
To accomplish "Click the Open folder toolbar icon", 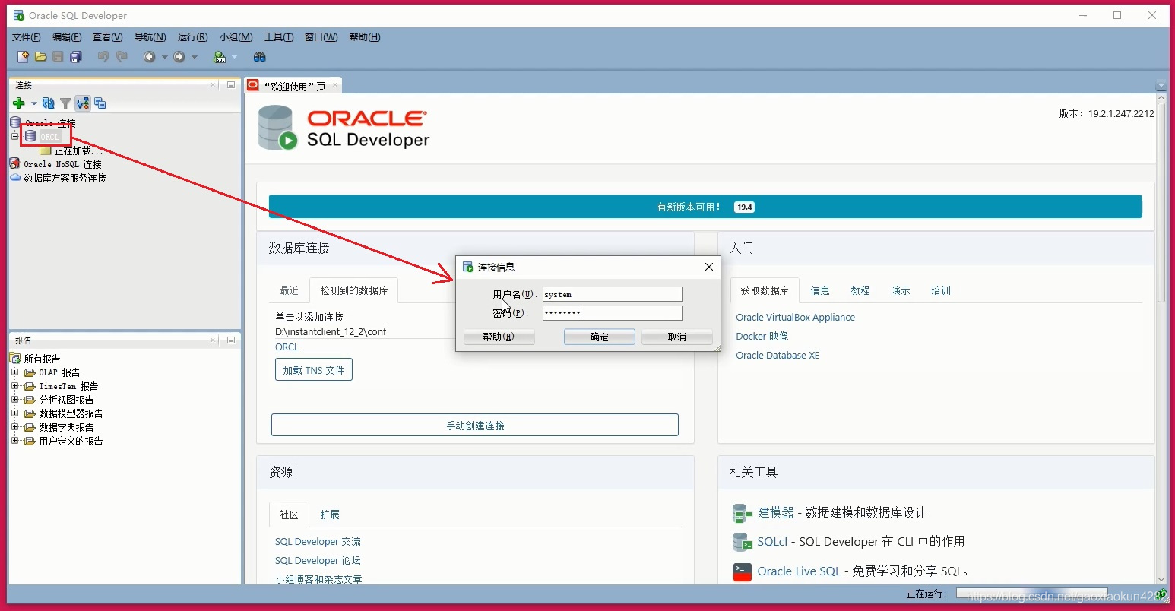I will [x=40, y=57].
